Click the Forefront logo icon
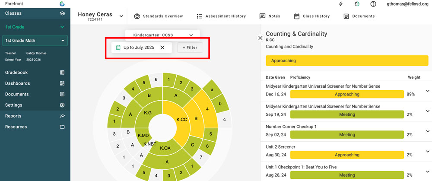The width and height of the screenshot is (432, 181). pyautogui.click(x=62, y=4)
